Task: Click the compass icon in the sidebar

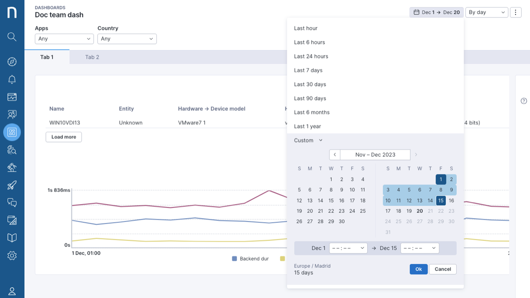Action: (x=12, y=62)
